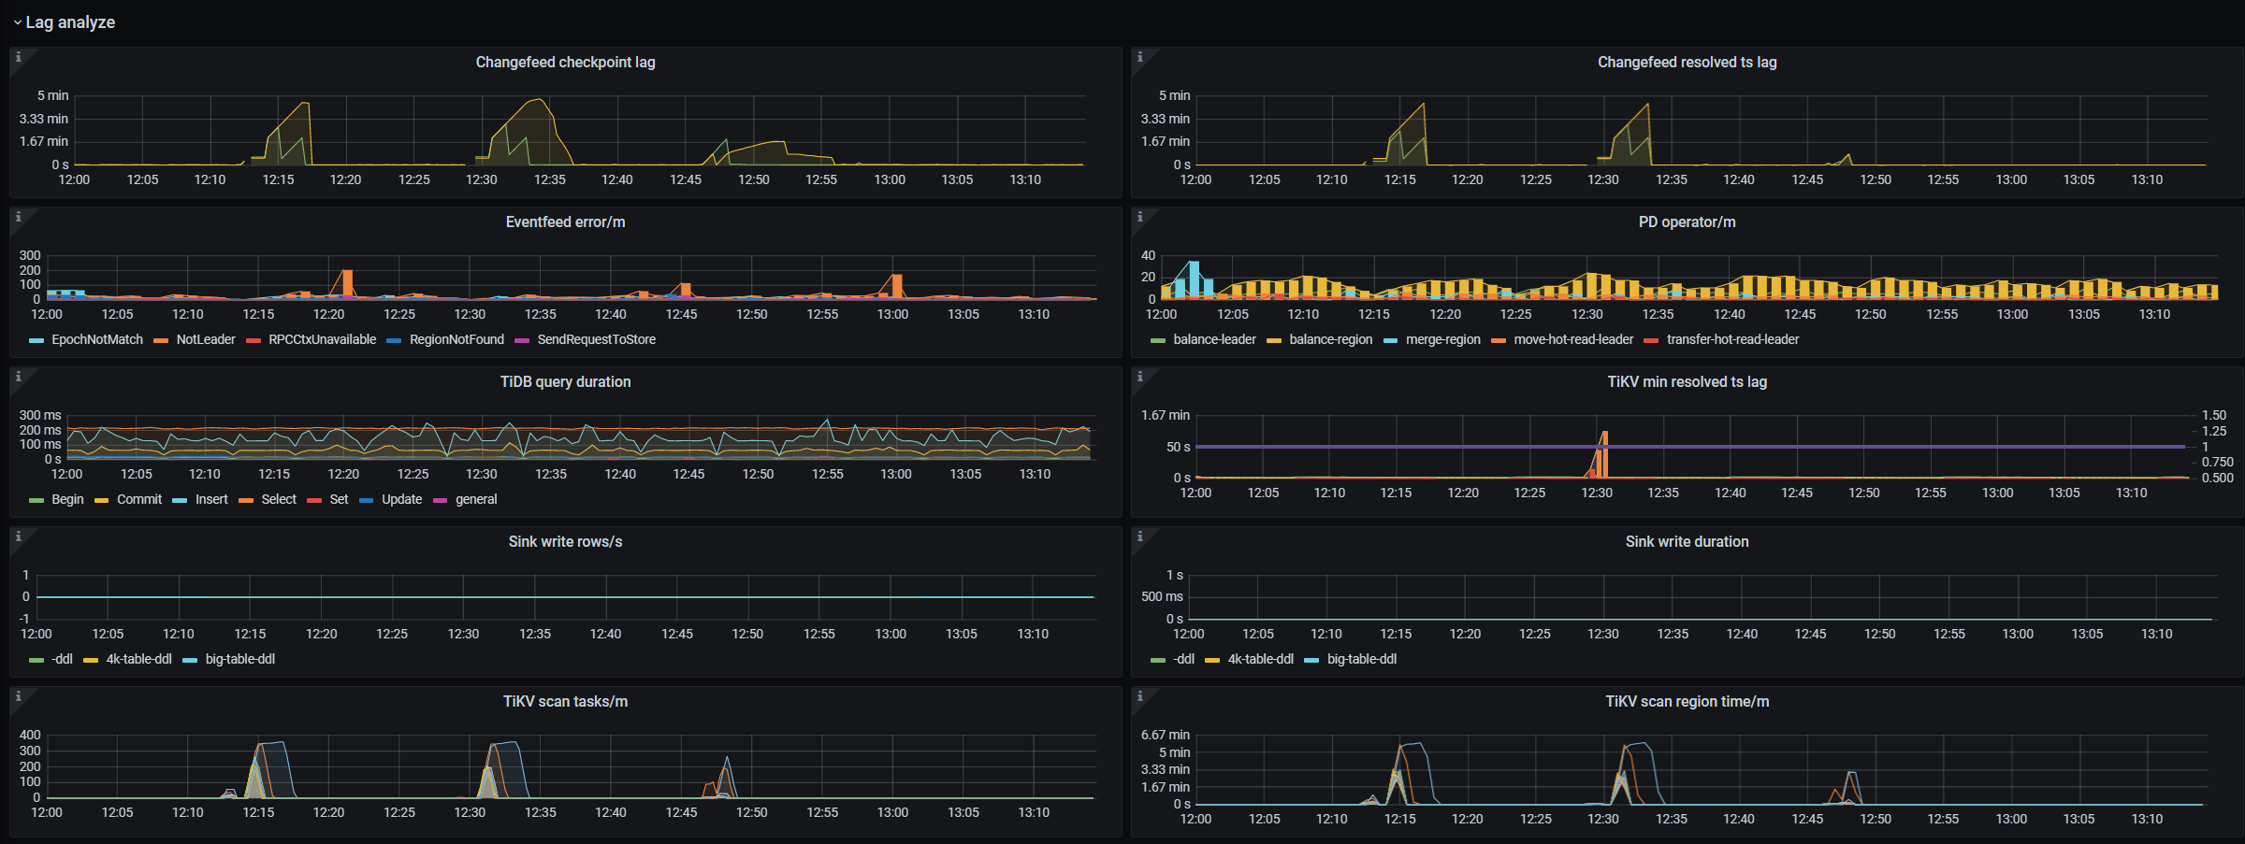Click the NotLeader legend label
The height and width of the screenshot is (844, 2245).
click(206, 339)
